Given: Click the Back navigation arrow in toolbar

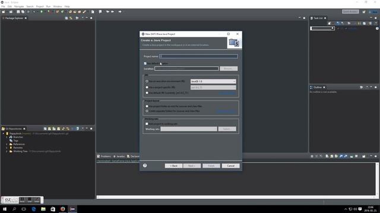Looking at the screenshot, I should (113, 12).
